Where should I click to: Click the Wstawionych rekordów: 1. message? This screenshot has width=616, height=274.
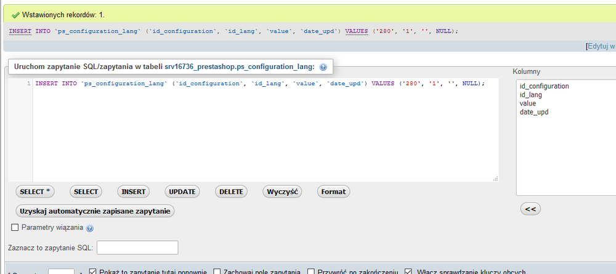coord(63,15)
